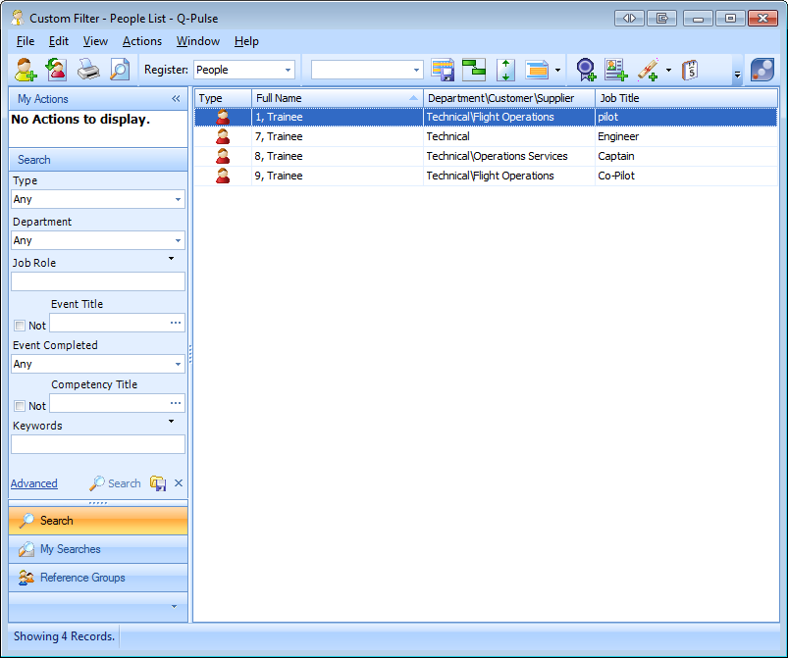The height and width of the screenshot is (658, 788).
Task: Open the File menu
Action: [x=26, y=41]
